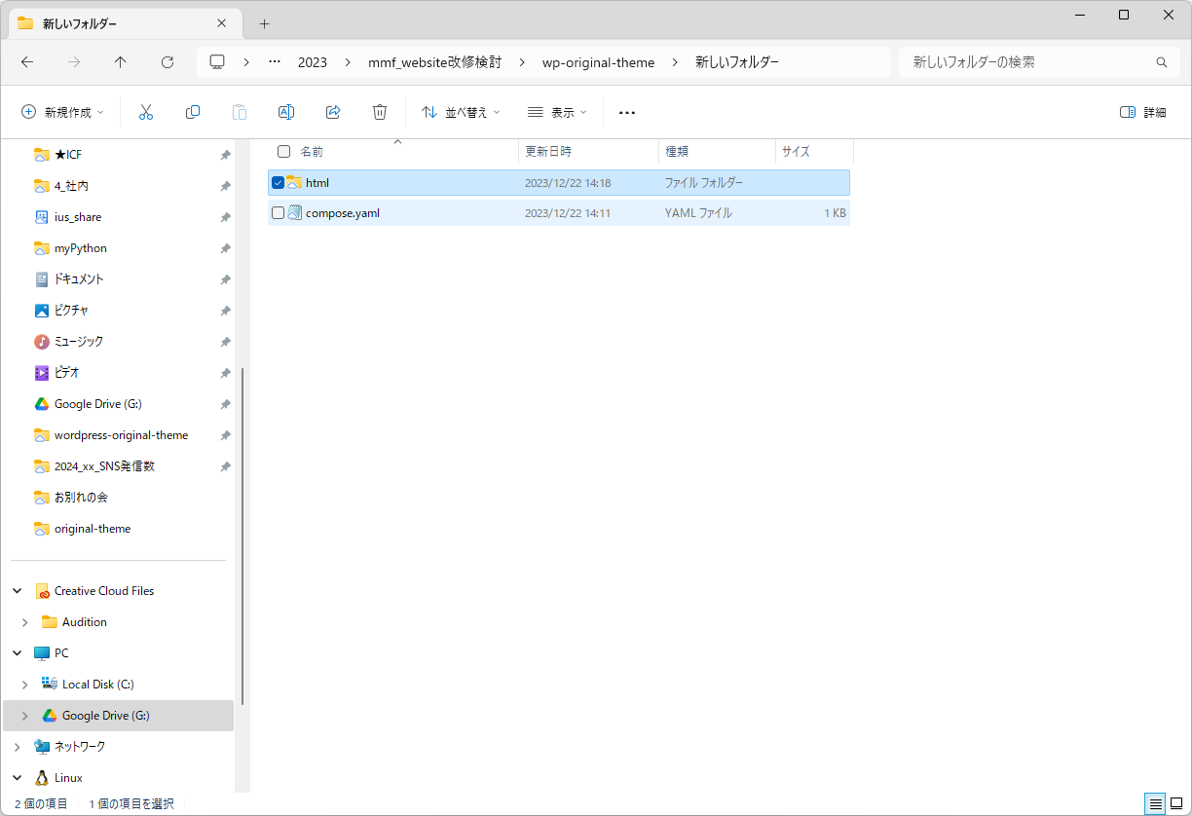Open the new tab plus button
Image resolution: width=1192 pixels, height=816 pixels.
[264, 23]
